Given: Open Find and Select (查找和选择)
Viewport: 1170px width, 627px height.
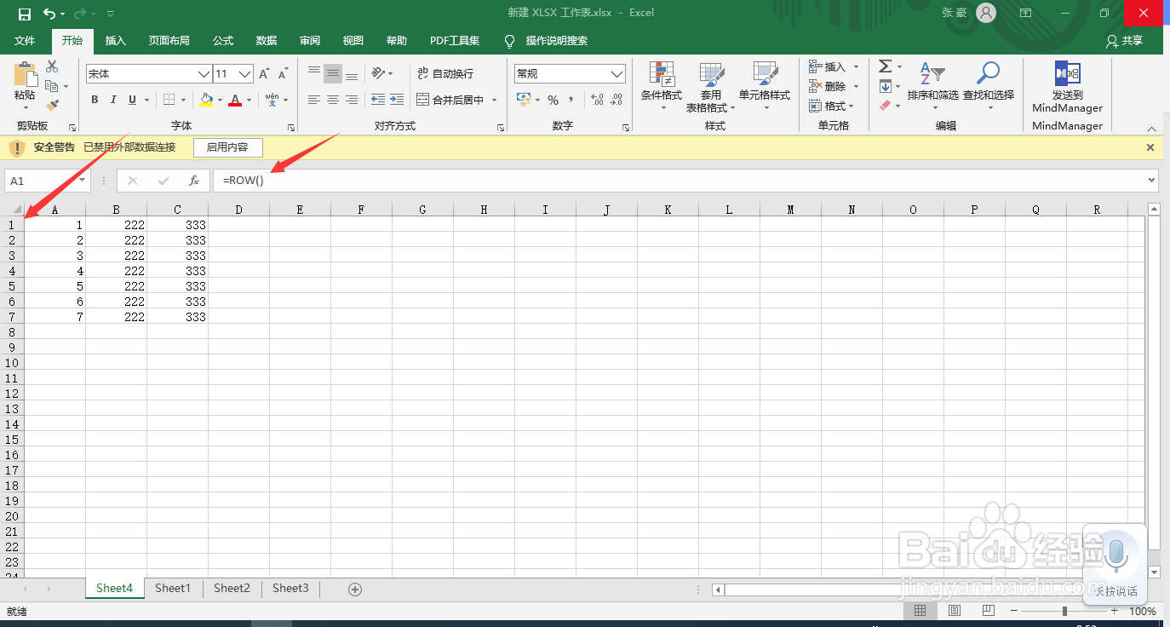Looking at the screenshot, I should tap(989, 85).
